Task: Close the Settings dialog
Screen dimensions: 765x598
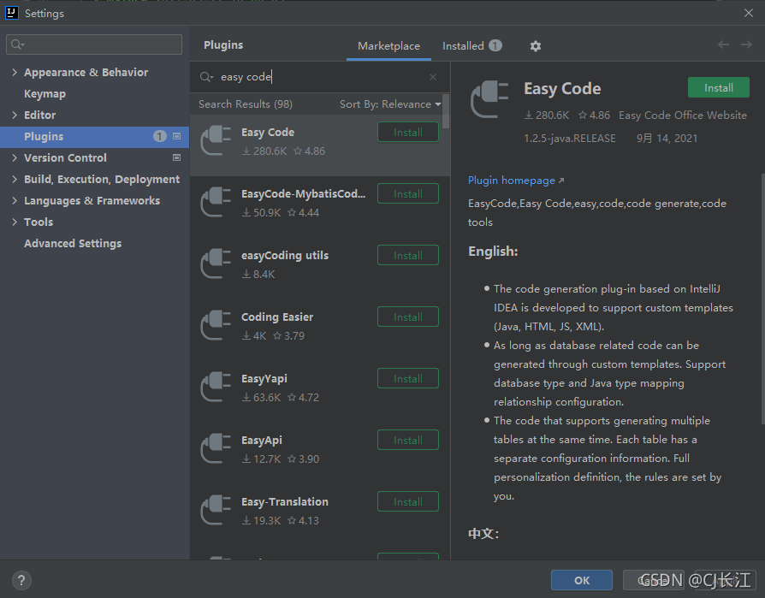Action: [749, 13]
